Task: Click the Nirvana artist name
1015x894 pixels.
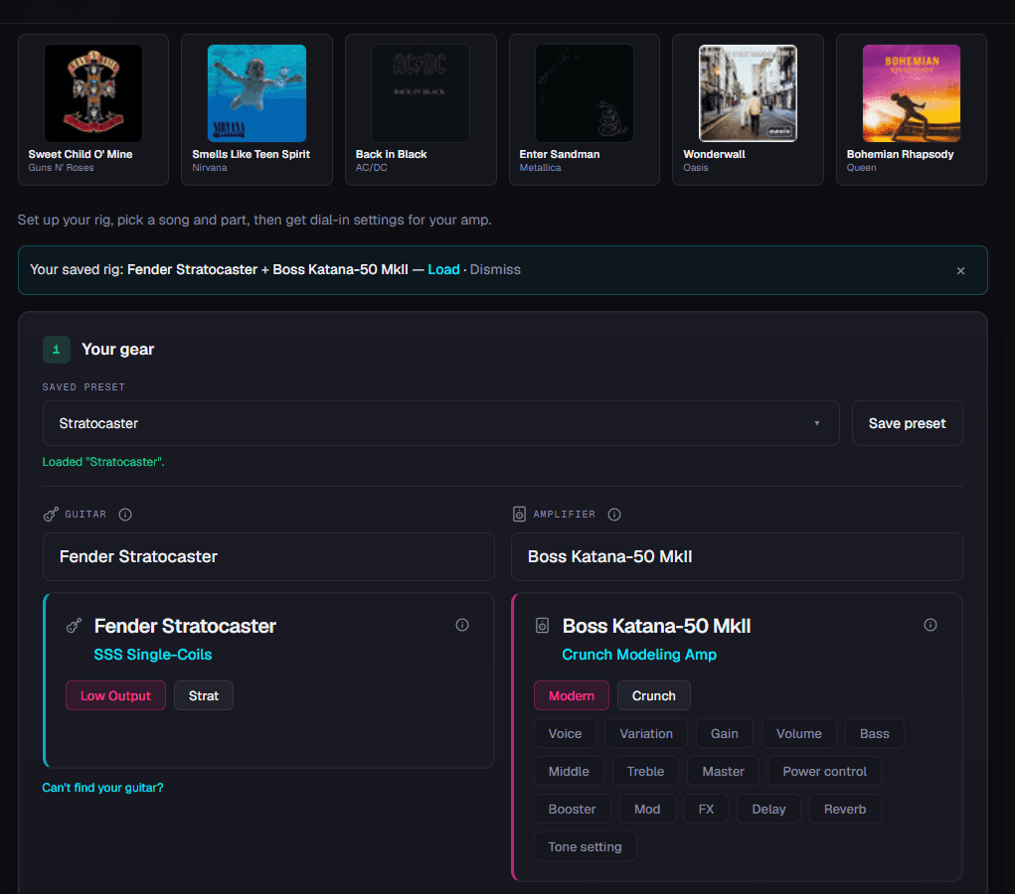Action: 210,168
